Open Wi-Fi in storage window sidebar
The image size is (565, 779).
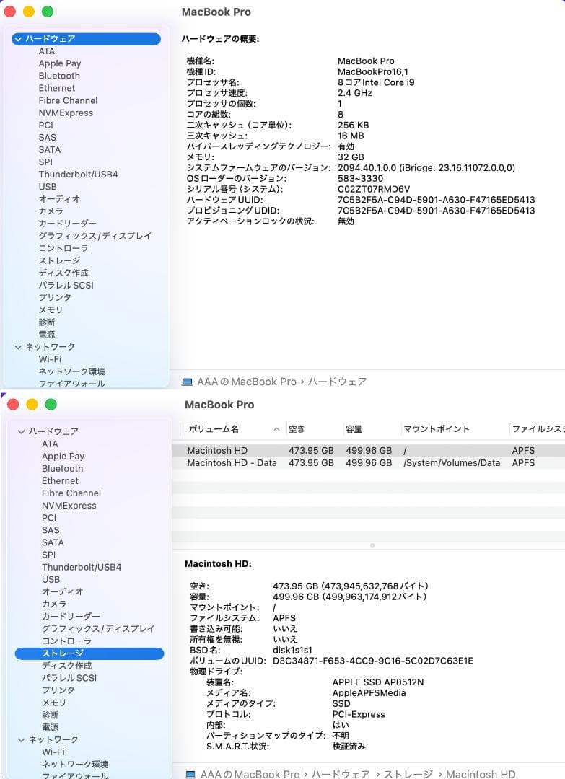point(53,752)
